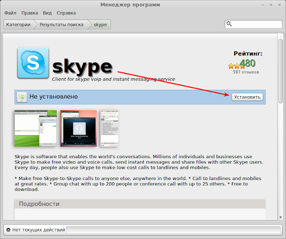
Task: Click the Mint package status icon
Action: [22, 97]
